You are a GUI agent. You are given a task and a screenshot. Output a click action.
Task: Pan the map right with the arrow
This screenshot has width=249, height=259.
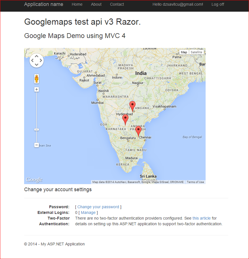41,60
